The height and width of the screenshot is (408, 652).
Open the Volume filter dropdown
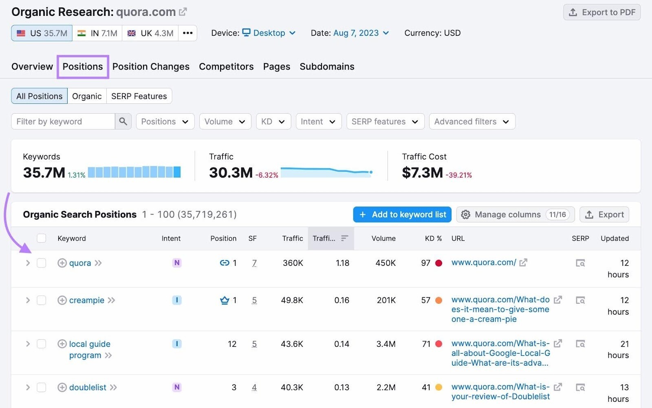[x=225, y=121]
